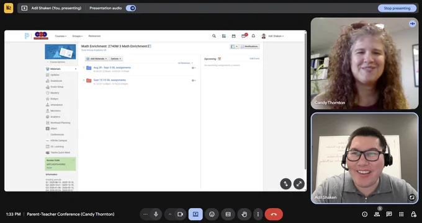The height and width of the screenshot is (223, 422).
Task: Click the Stop presenting button
Action: tap(397, 8)
